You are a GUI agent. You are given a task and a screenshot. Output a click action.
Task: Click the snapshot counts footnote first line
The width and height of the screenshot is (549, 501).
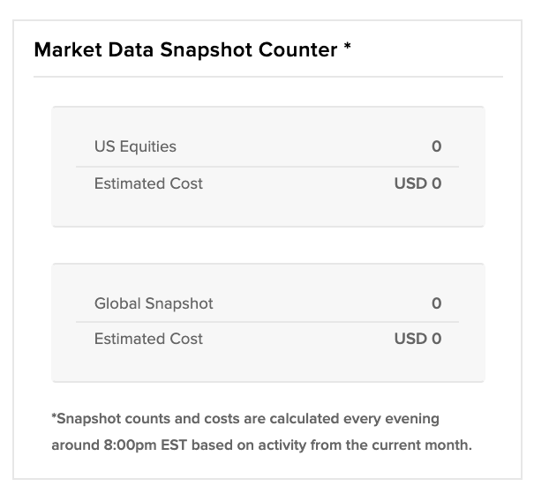[245, 419]
